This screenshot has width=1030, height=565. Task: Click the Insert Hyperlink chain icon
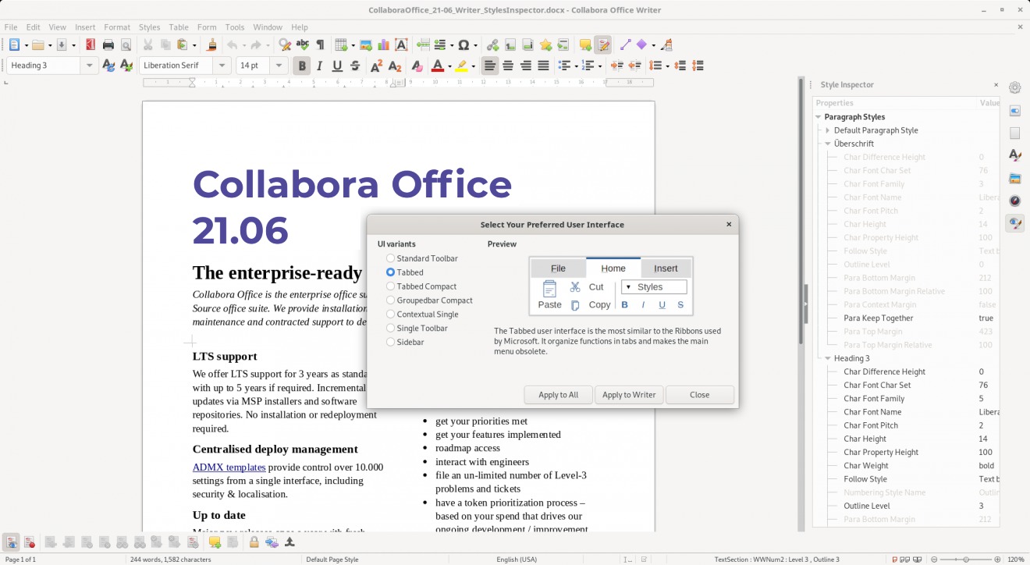tap(492, 45)
